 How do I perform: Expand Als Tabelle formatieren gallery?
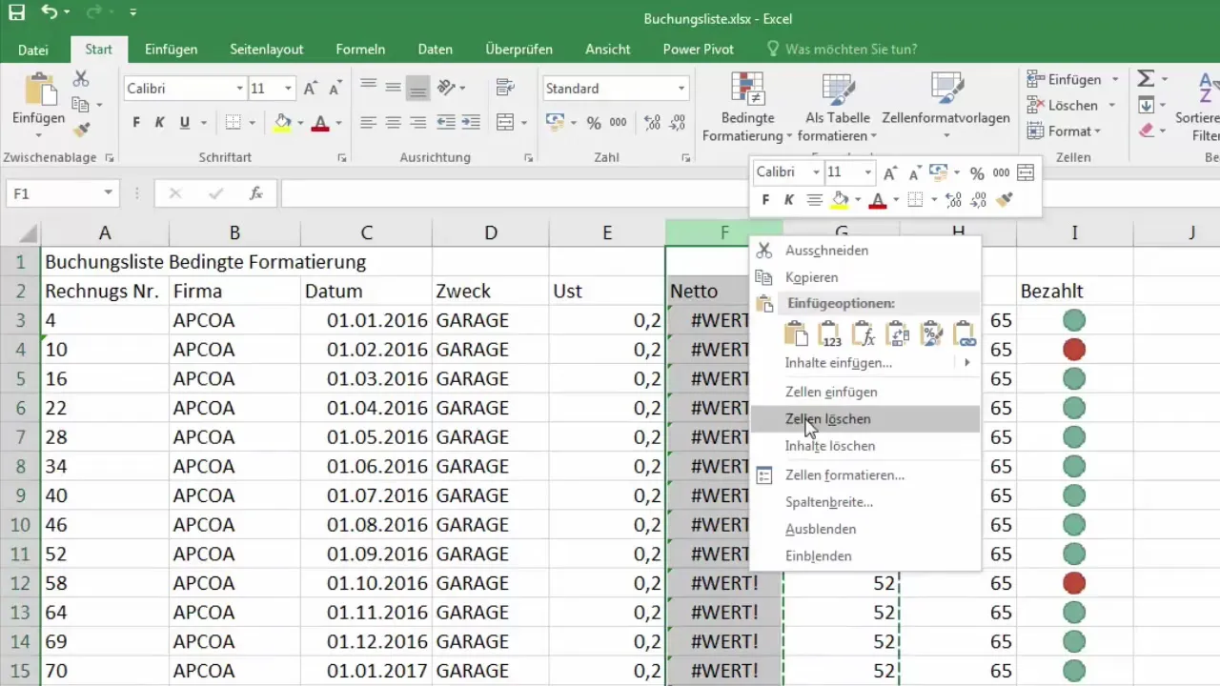click(837, 109)
